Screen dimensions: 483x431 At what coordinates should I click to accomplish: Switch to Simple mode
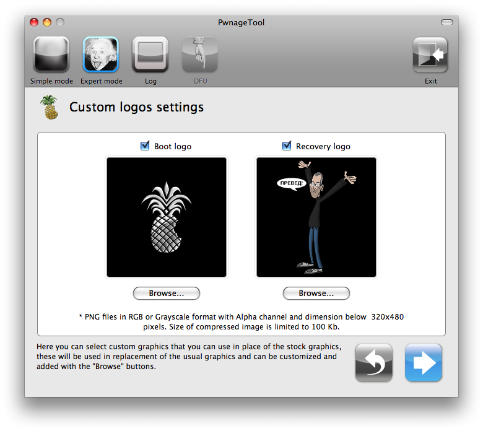pyautogui.click(x=51, y=55)
